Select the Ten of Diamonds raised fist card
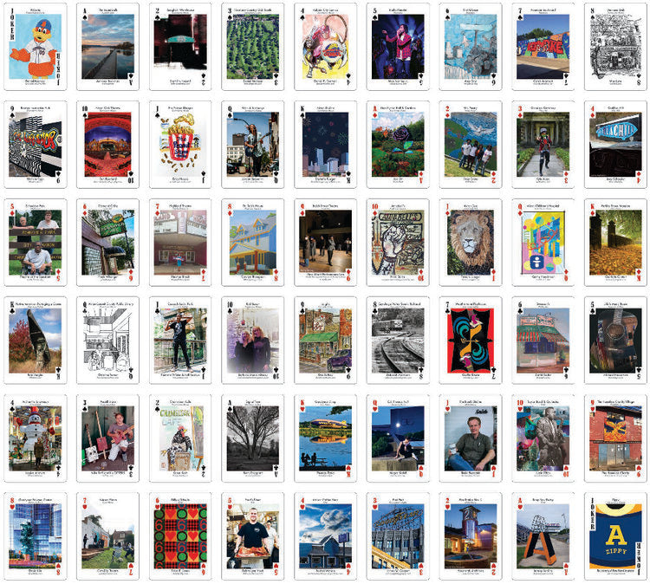 [398, 243]
